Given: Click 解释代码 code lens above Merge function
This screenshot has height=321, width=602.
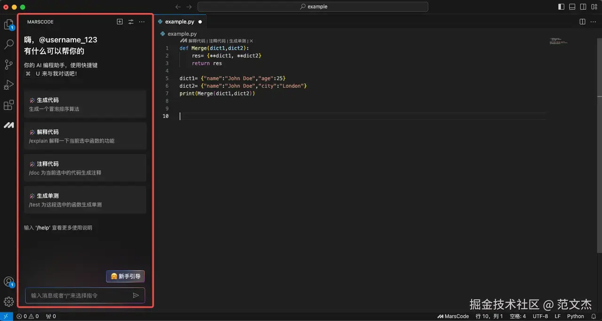Looking at the screenshot, I should point(197,41).
